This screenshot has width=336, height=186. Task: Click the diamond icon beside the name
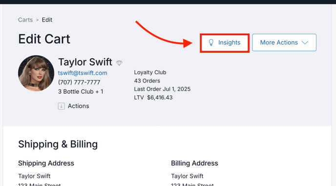coord(119,63)
